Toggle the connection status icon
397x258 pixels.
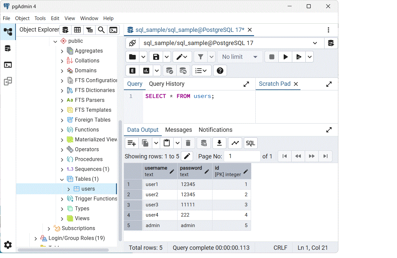coord(132,43)
